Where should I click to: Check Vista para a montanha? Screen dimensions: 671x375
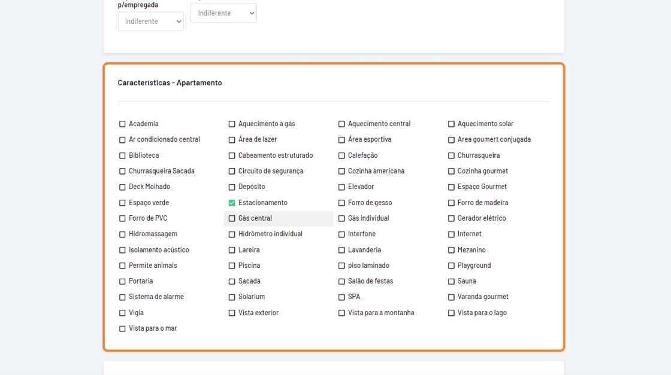pos(341,313)
